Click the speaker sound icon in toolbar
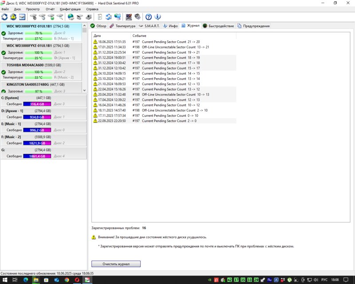This screenshot has width=355, height=284. pyautogui.click(x=138, y=17)
